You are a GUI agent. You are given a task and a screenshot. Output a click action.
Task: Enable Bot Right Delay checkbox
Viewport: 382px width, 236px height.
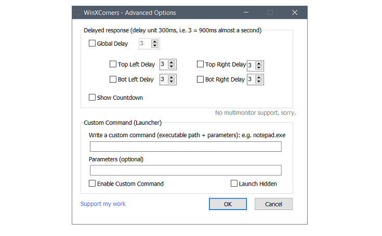tap(201, 80)
